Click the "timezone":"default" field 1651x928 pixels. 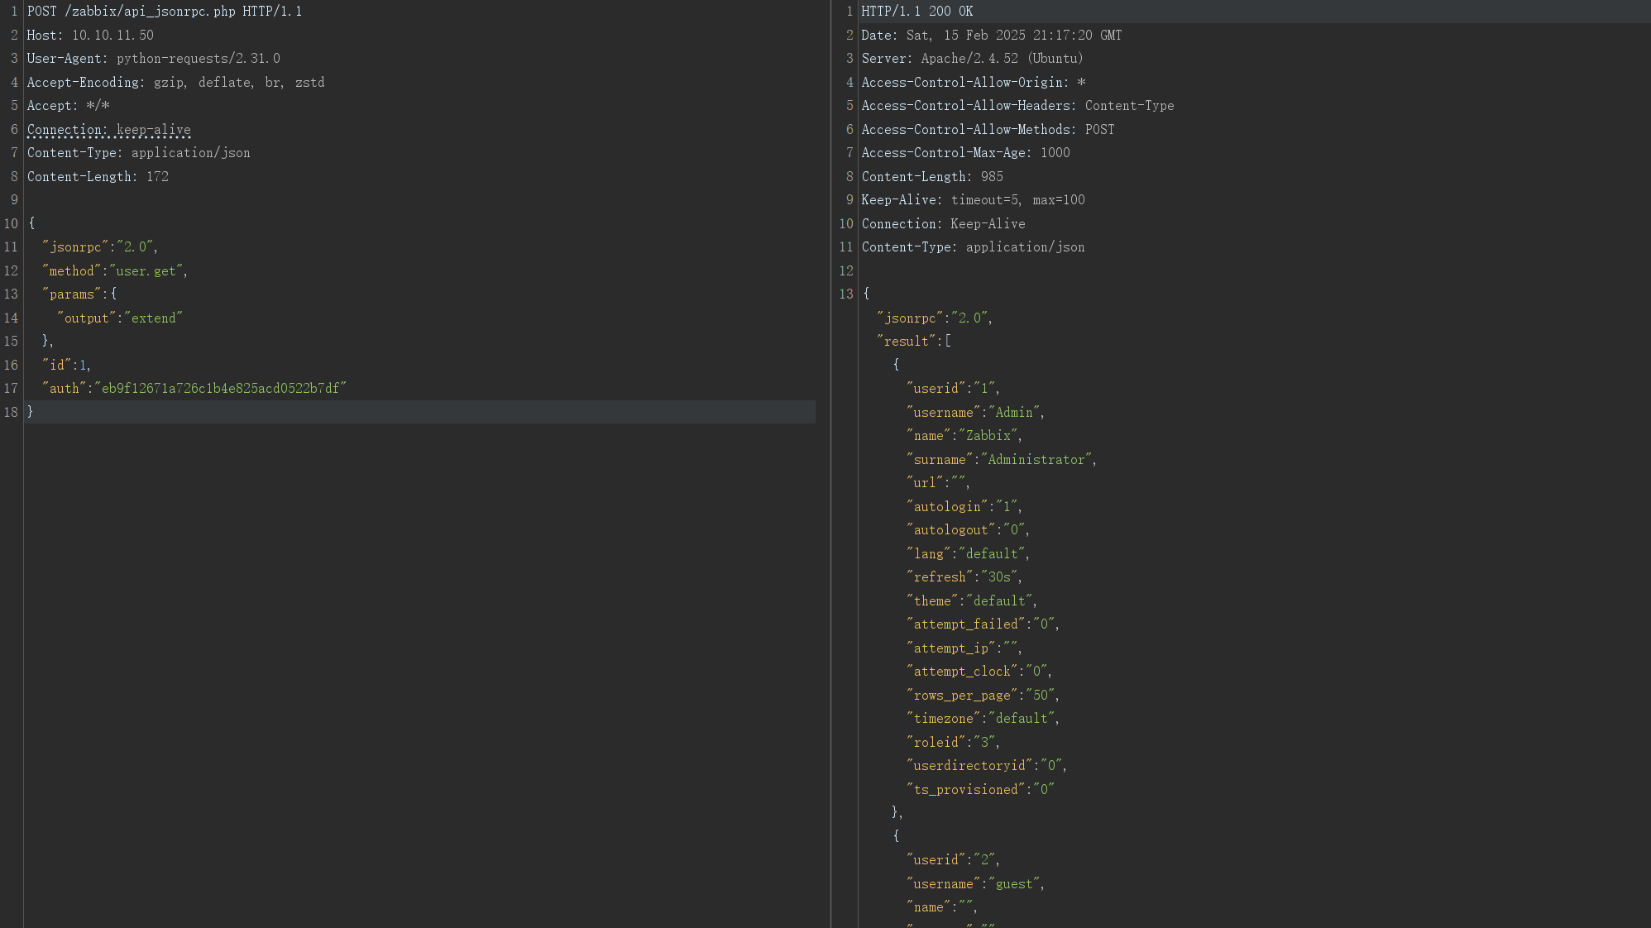(983, 719)
